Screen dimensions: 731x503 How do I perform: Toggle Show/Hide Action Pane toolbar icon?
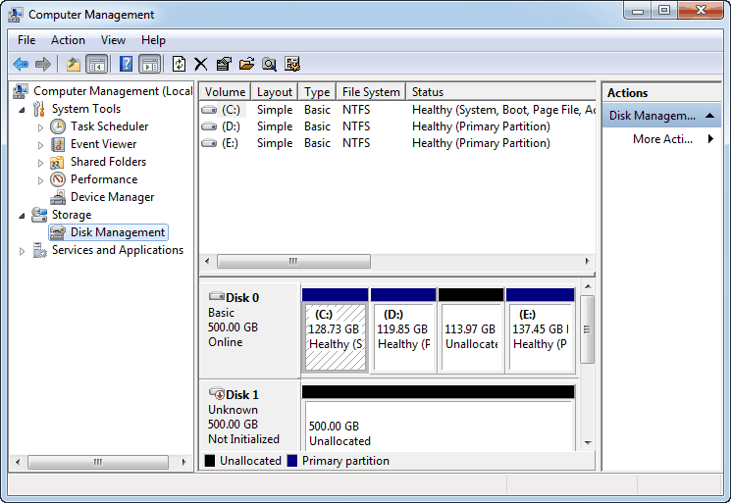coord(150,64)
